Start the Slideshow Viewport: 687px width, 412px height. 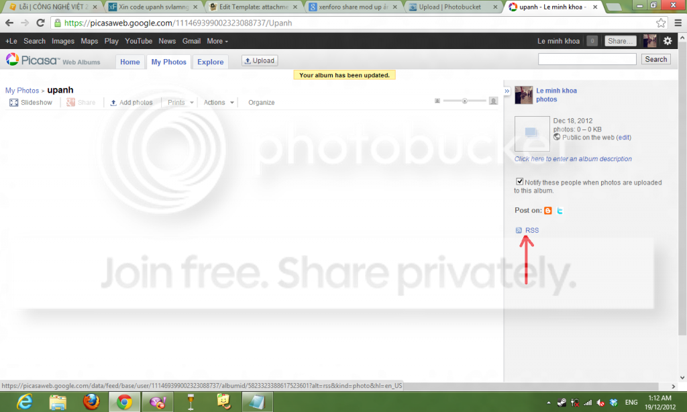coord(31,102)
